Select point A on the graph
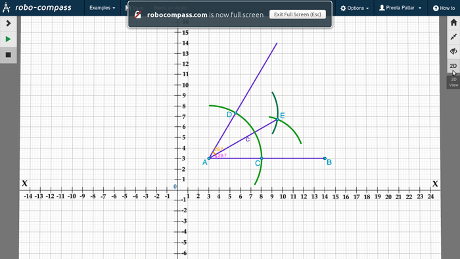The image size is (460, 259). coord(209,158)
